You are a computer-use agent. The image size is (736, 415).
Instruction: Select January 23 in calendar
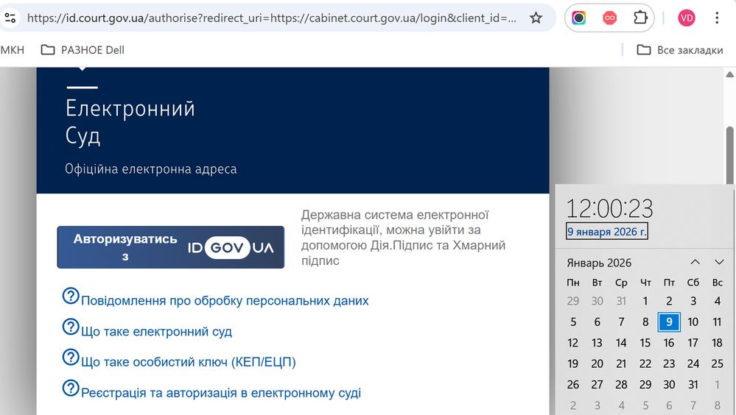tap(669, 363)
